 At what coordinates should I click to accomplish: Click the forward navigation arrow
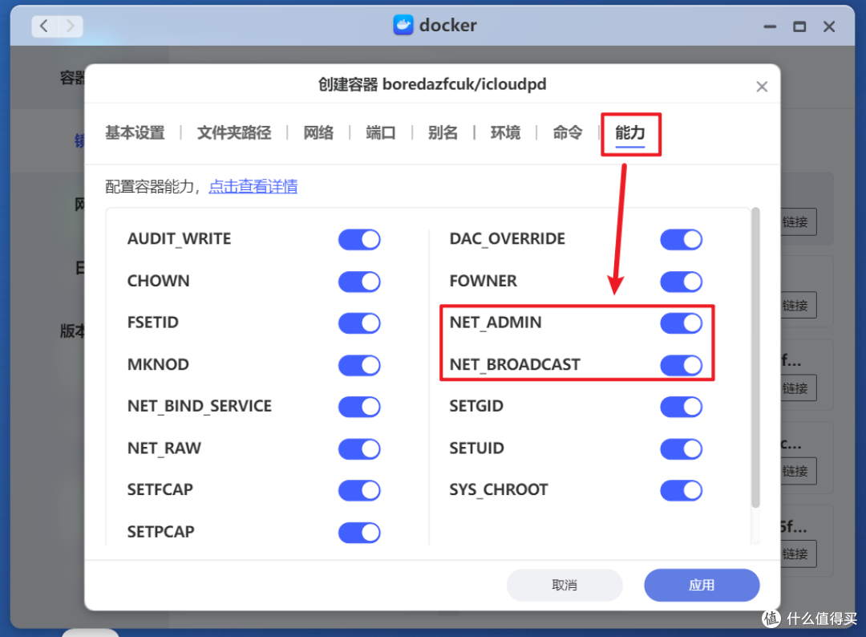[x=70, y=26]
